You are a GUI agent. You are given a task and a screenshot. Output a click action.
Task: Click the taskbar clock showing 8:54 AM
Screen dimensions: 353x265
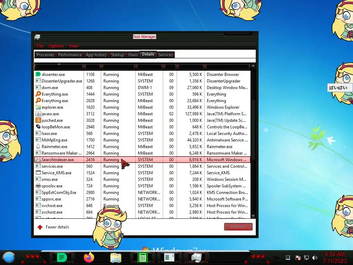click(334, 257)
